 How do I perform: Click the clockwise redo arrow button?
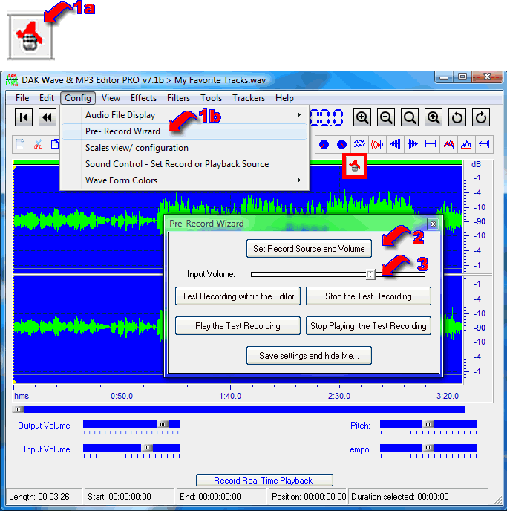point(481,117)
